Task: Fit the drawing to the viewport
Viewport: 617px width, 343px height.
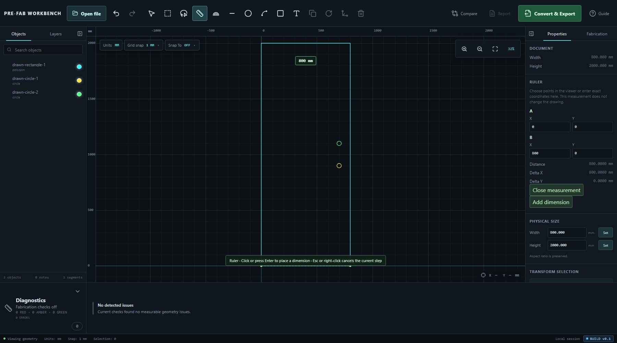Action: coord(495,49)
